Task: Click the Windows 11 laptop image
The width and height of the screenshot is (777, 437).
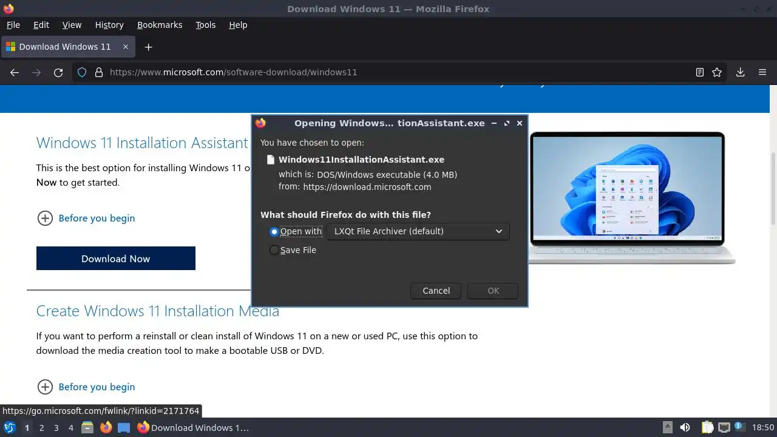Action: [x=631, y=198]
